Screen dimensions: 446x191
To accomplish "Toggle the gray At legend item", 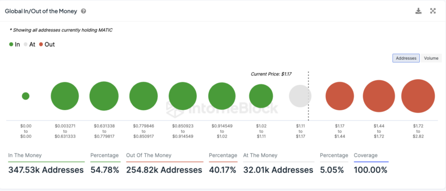I will coord(29,45).
